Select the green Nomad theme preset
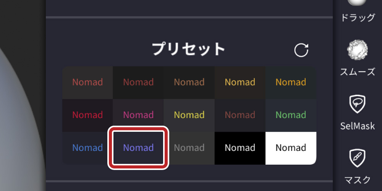The width and height of the screenshot is (382, 191). point(291,115)
